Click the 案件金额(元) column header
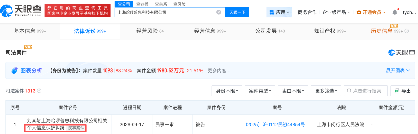Screen dimensions: 418x134 391,108
